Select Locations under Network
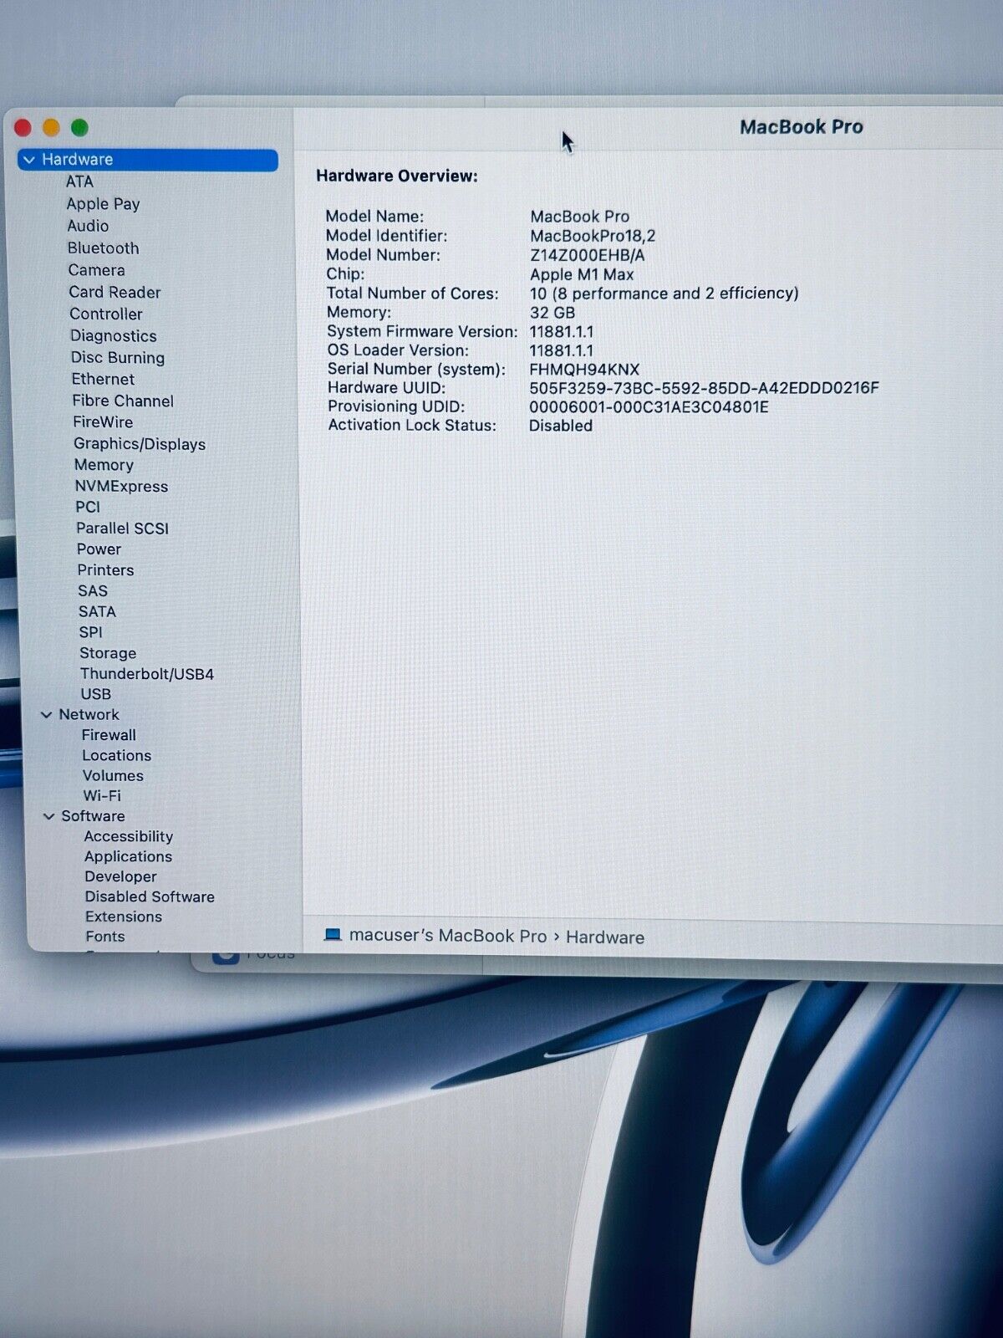1003x1338 pixels. tap(117, 755)
